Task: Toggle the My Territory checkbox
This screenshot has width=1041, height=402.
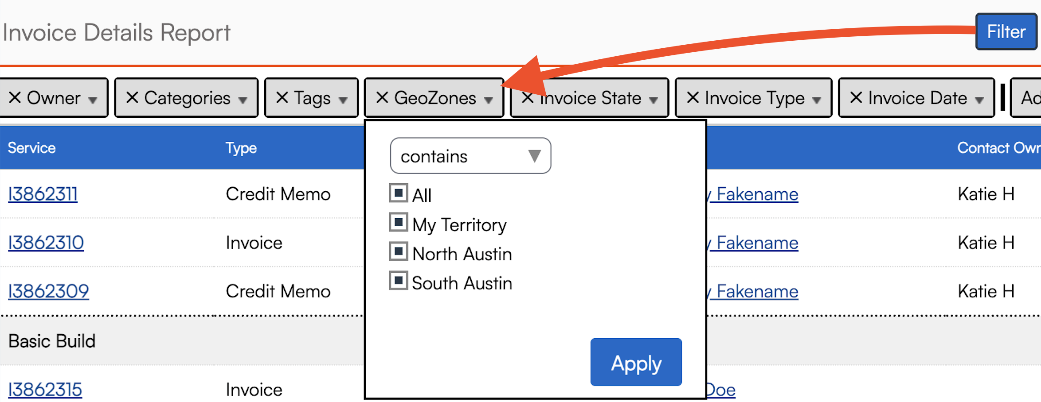Action: click(x=398, y=223)
